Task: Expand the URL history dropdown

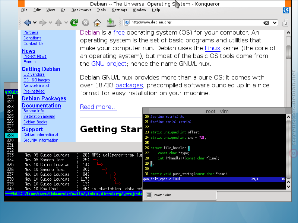Action: point(275,23)
